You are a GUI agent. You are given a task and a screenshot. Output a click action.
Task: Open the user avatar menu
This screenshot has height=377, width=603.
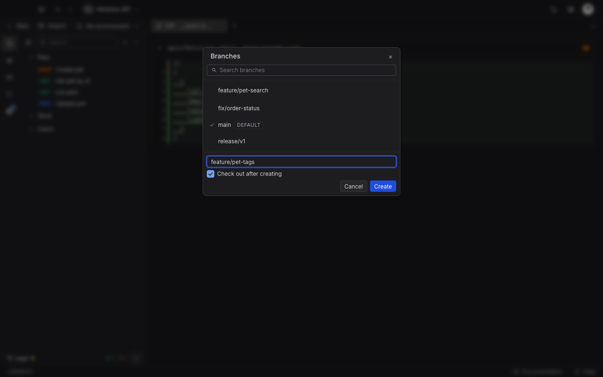tap(587, 9)
